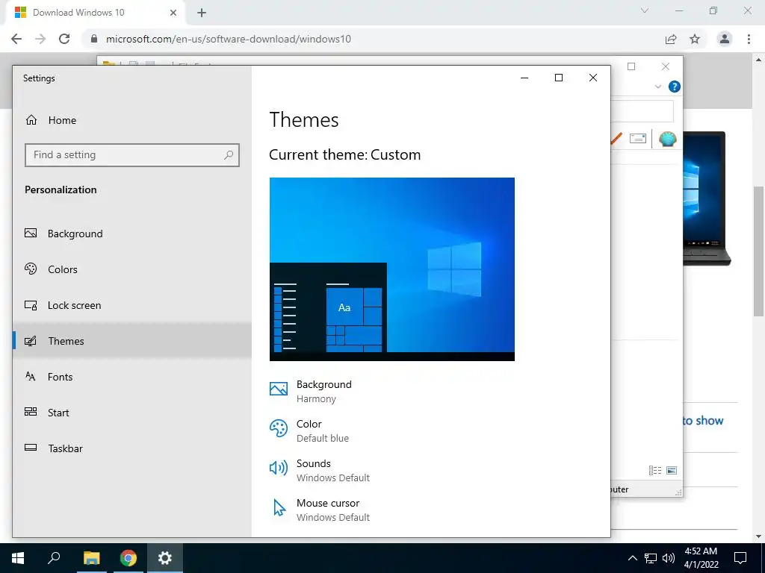The width and height of the screenshot is (765, 573).
Task: Open Windows taskbar search
Action: 54,558
